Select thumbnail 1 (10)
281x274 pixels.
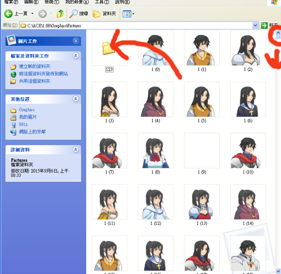coord(248,151)
